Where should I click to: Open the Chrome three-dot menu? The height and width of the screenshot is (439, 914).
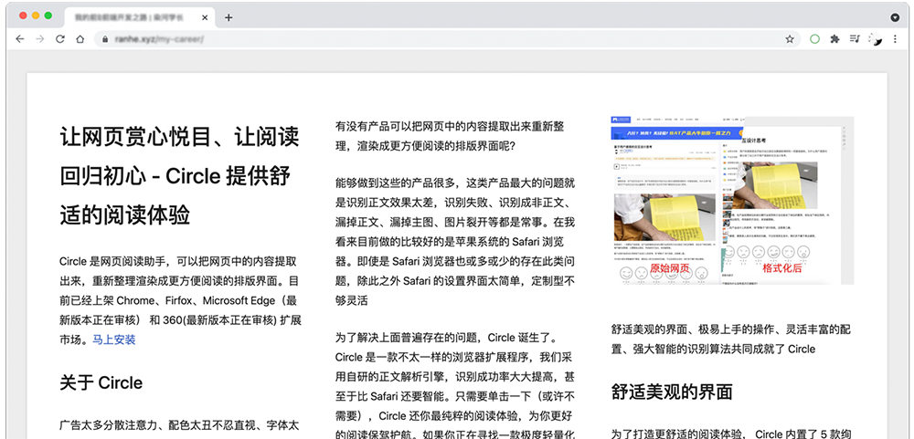coord(896,39)
